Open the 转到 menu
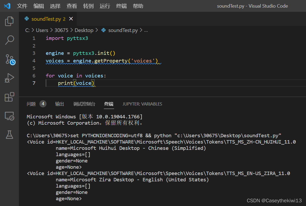The image size is (306, 206). tap(88, 6)
